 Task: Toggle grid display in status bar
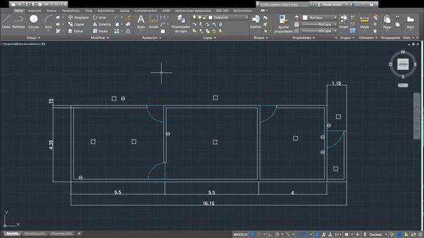click(252, 235)
